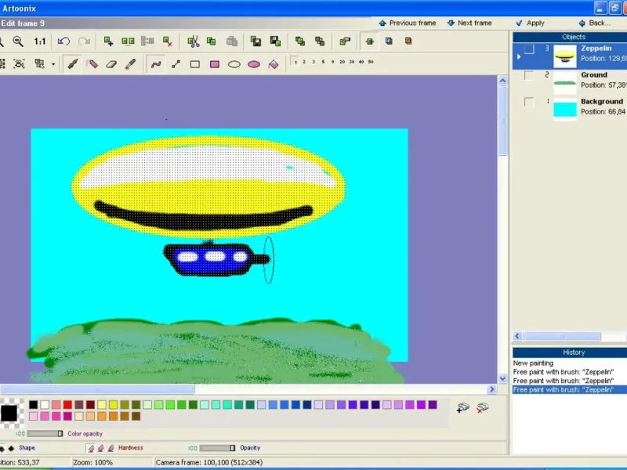
Task: Select brush size 5
Action: tap(323, 62)
